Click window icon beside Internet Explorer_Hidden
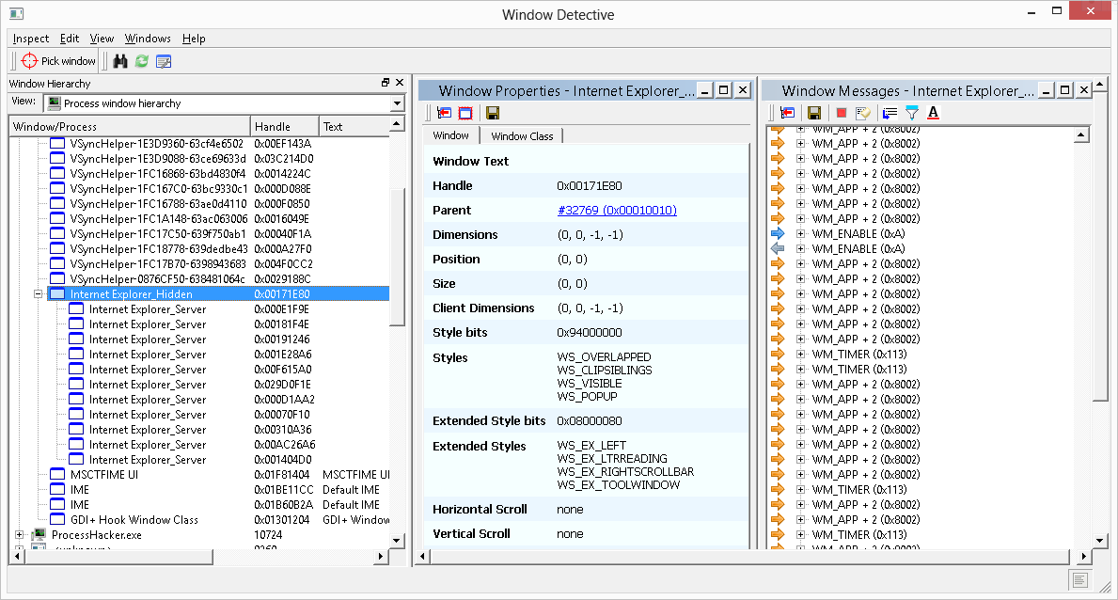This screenshot has width=1118, height=600. point(57,294)
